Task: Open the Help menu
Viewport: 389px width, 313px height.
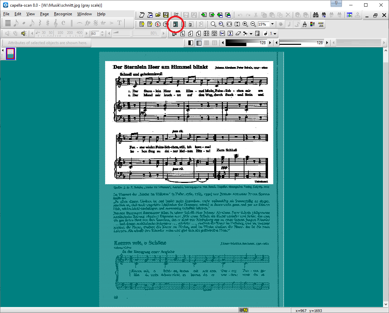Action: tap(101, 14)
